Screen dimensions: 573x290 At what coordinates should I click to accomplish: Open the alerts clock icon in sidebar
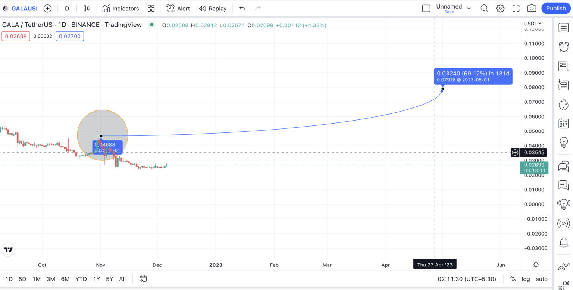563,47
